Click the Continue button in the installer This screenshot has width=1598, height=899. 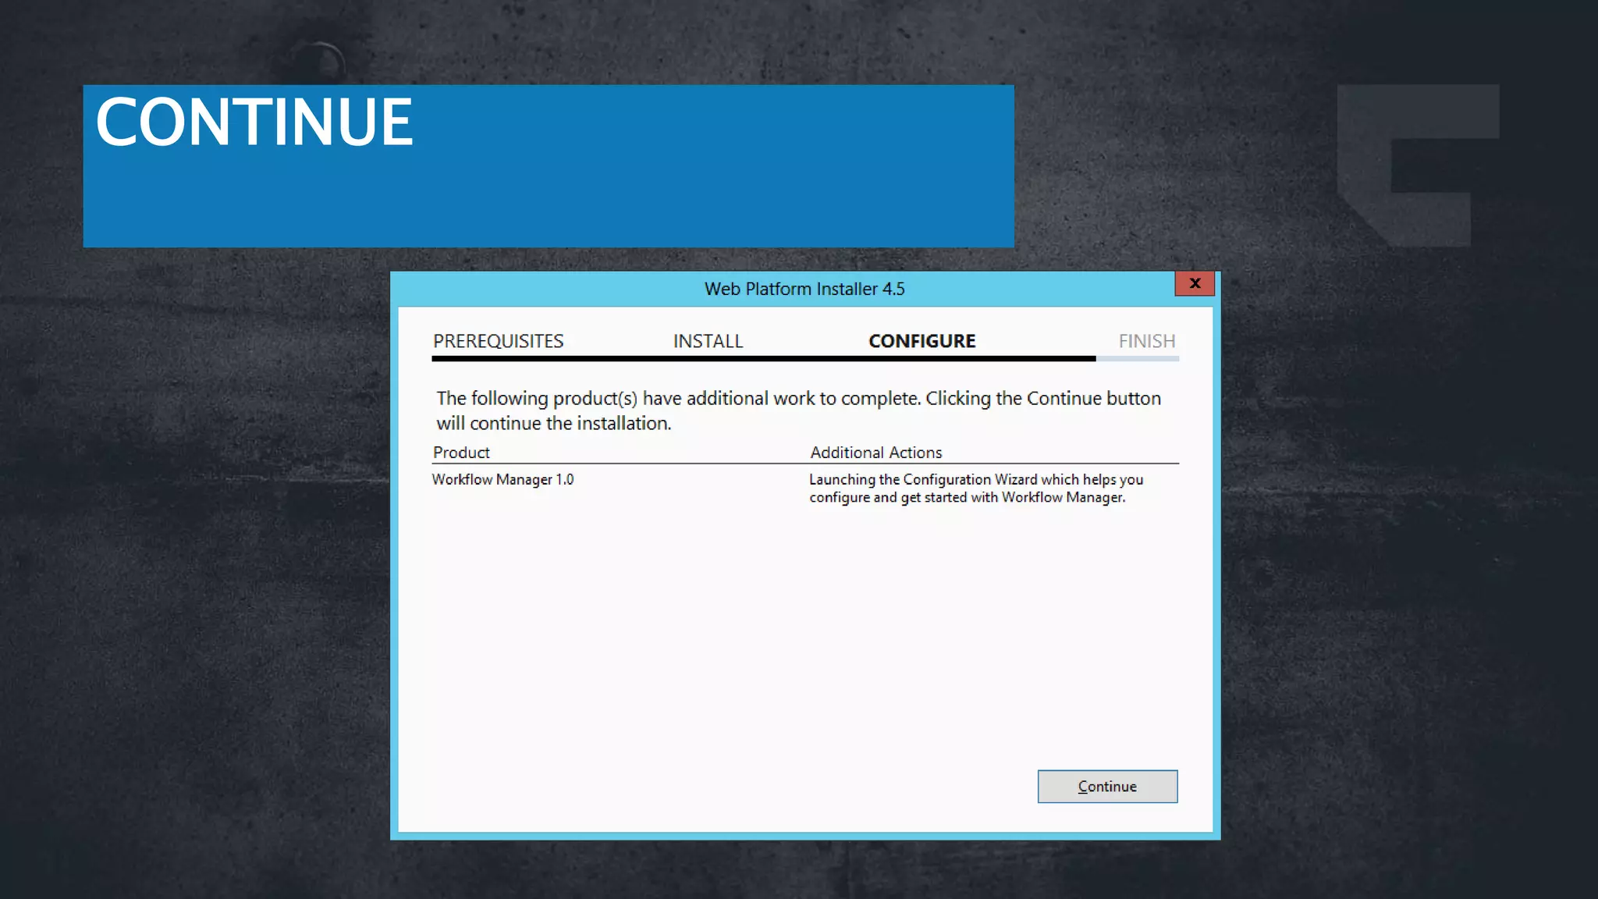1107,786
